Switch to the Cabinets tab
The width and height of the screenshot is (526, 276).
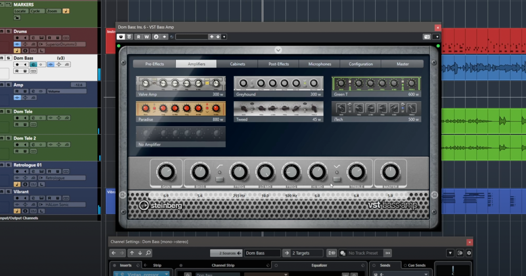point(237,64)
